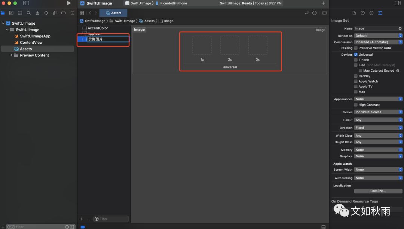Open the Source Control navigator

11,13
